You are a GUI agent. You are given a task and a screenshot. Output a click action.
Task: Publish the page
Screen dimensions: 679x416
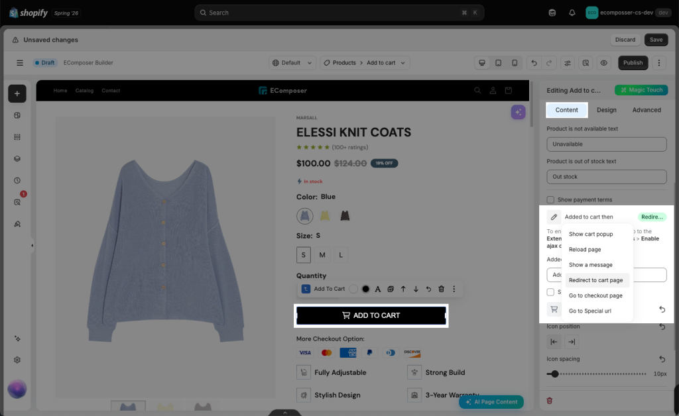pyautogui.click(x=633, y=63)
